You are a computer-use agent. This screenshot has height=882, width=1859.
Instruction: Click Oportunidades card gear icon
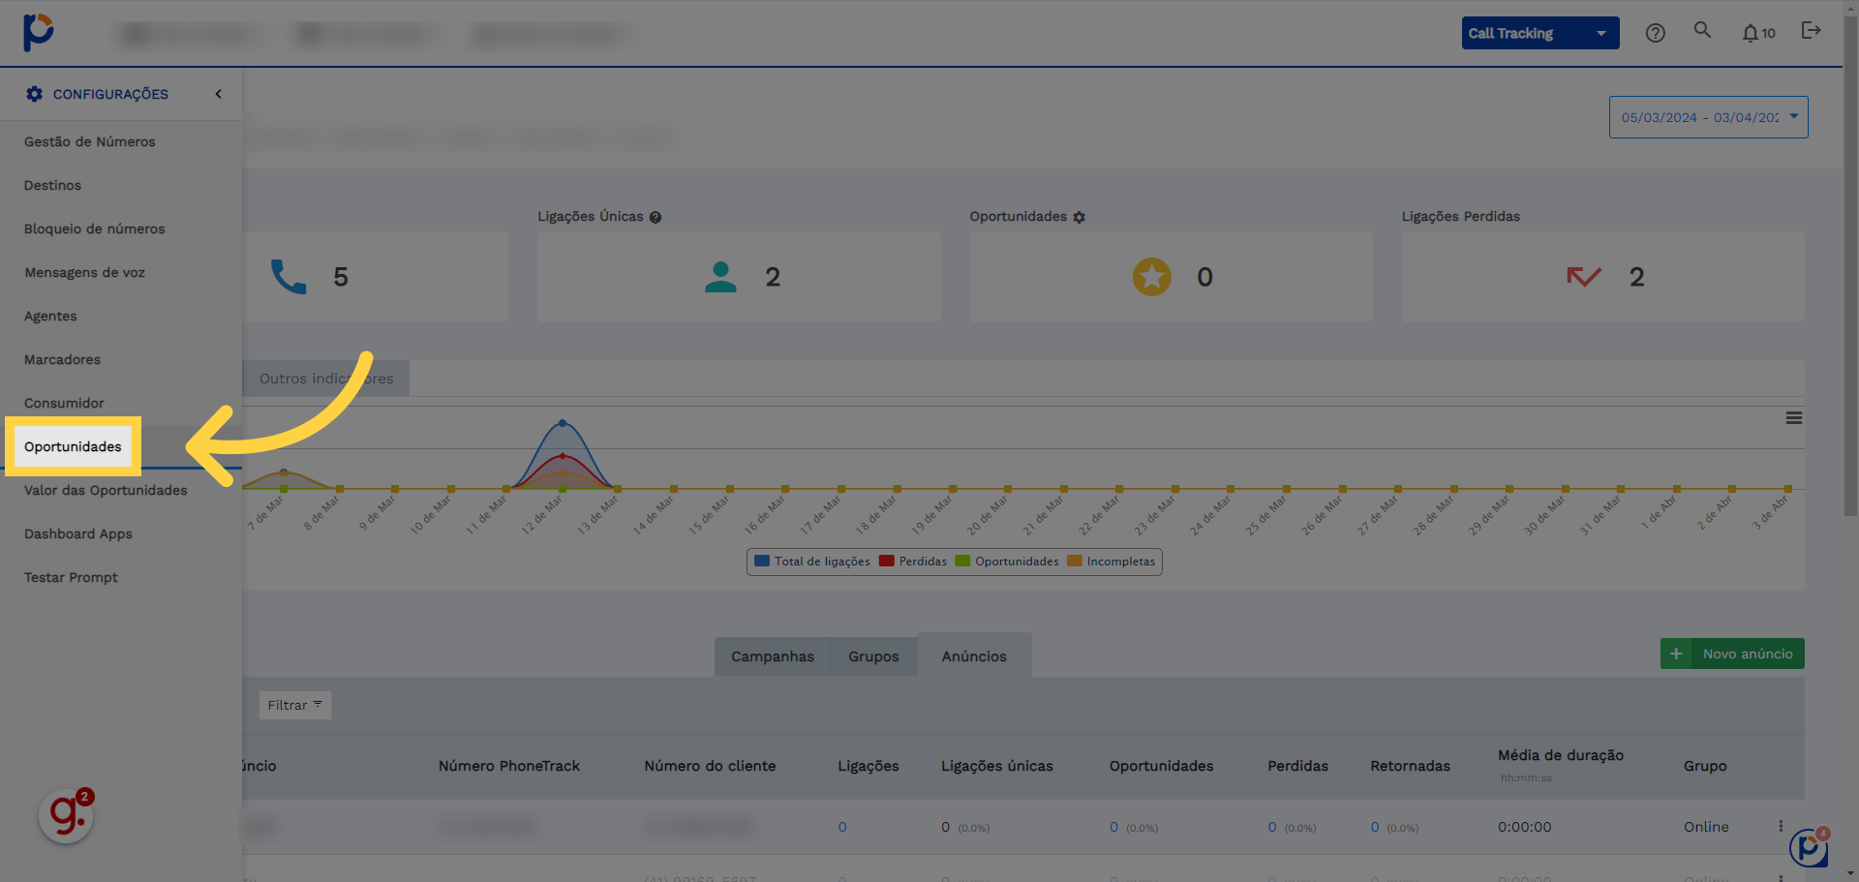coord(1079,217)
